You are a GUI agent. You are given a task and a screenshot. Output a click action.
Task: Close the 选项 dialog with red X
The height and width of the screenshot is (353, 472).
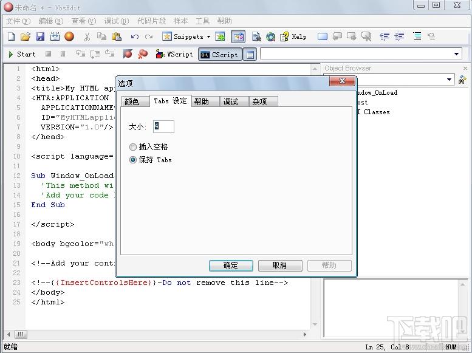342,81
